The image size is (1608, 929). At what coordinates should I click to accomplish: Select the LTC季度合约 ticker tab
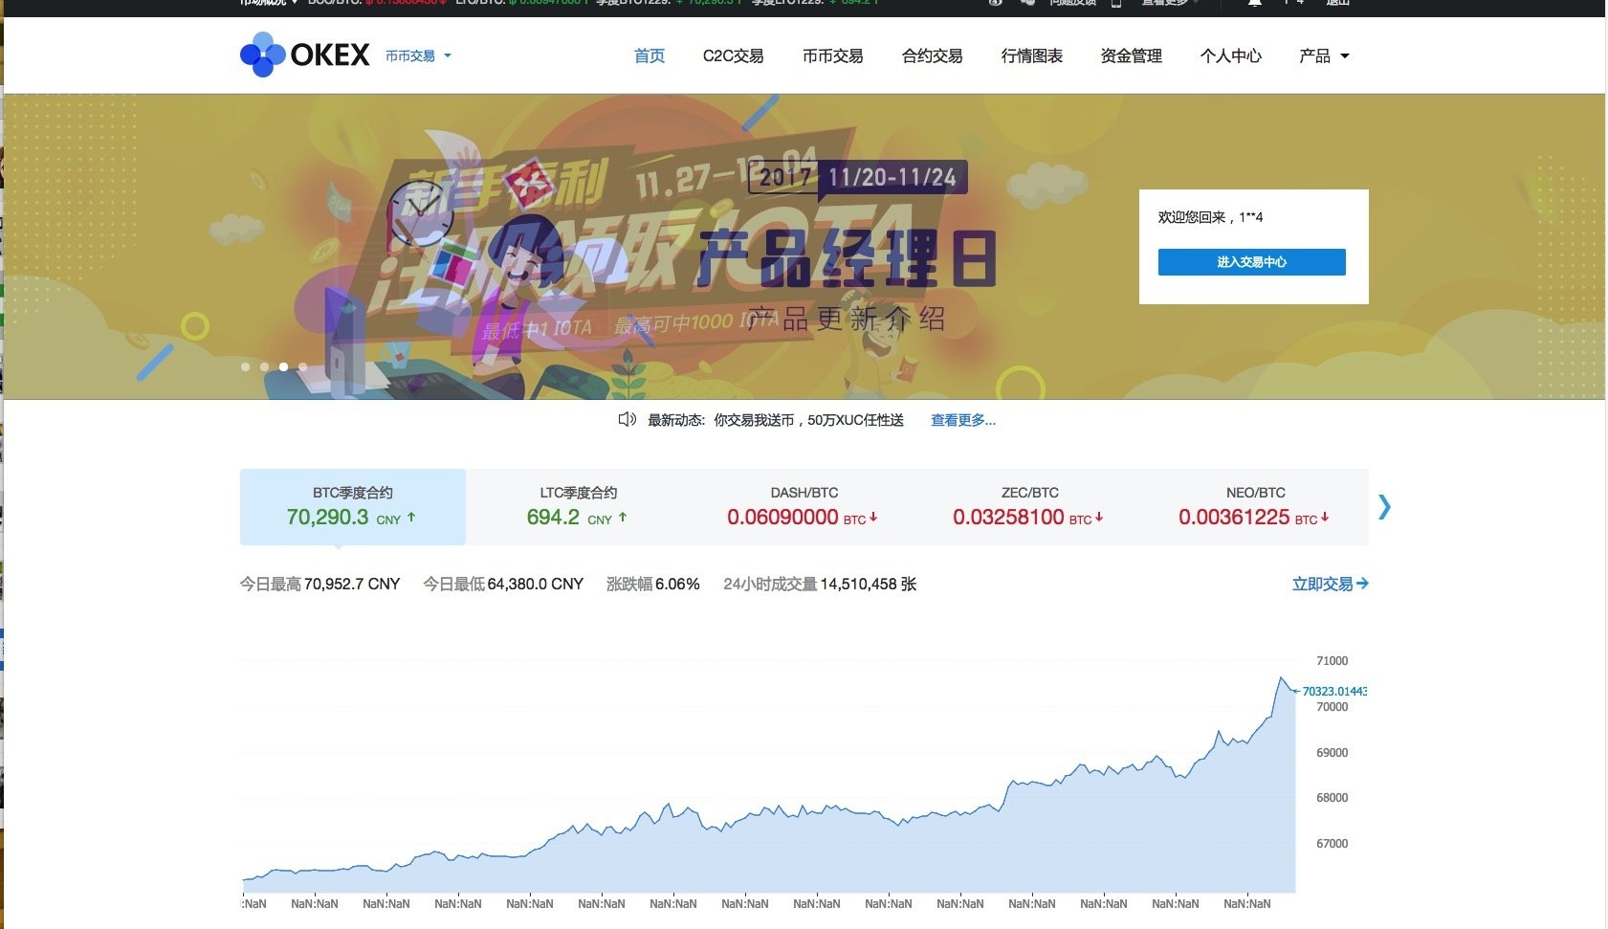tap(578, 506)
